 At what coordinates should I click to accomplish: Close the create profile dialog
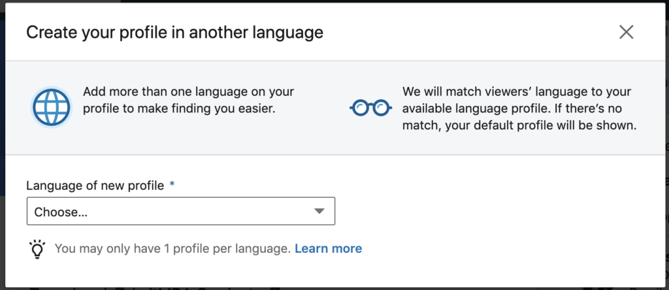(x=626, y=32)
